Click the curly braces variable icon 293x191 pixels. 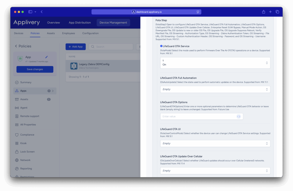pyautogui.click(x=239, y=117)
